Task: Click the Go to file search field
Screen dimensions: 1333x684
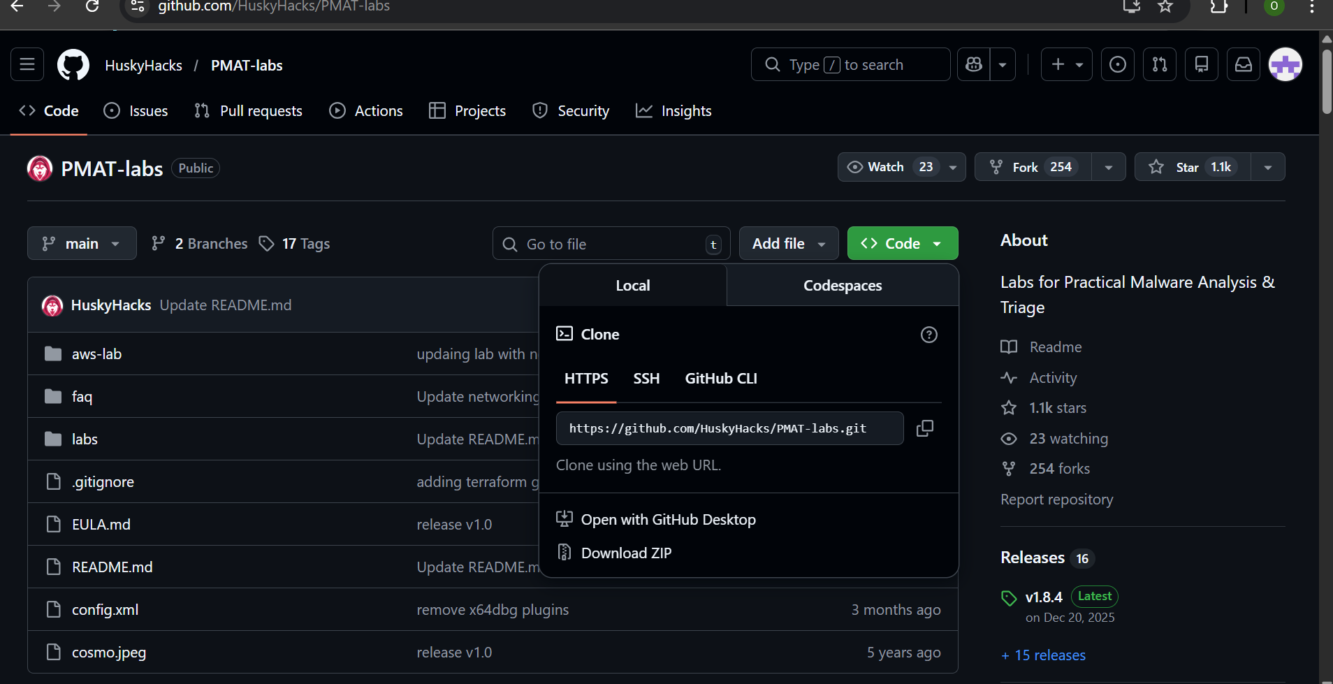Action: 611,244
